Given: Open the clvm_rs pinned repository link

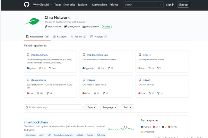Looking at the screenshot, I should click(x=146, y=55).
